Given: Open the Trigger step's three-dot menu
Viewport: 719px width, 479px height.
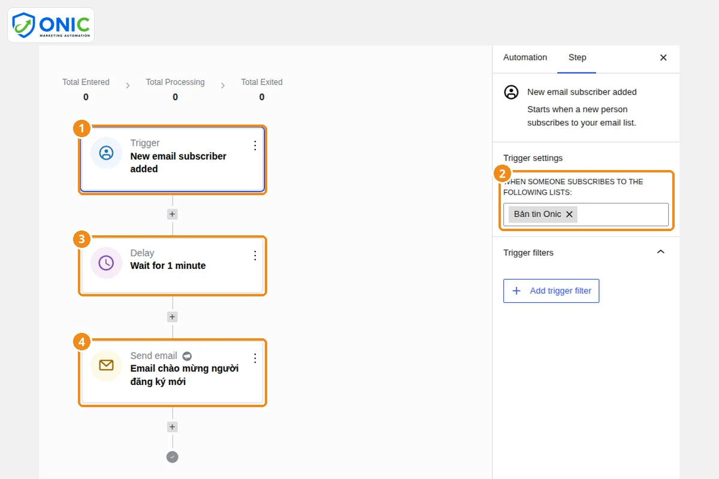Looking at the screenshot, I should coord(255,145).
